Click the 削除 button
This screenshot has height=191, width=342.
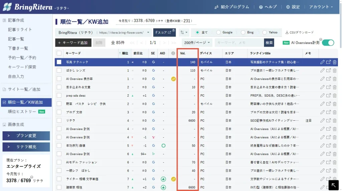click(x=99, y=43)
